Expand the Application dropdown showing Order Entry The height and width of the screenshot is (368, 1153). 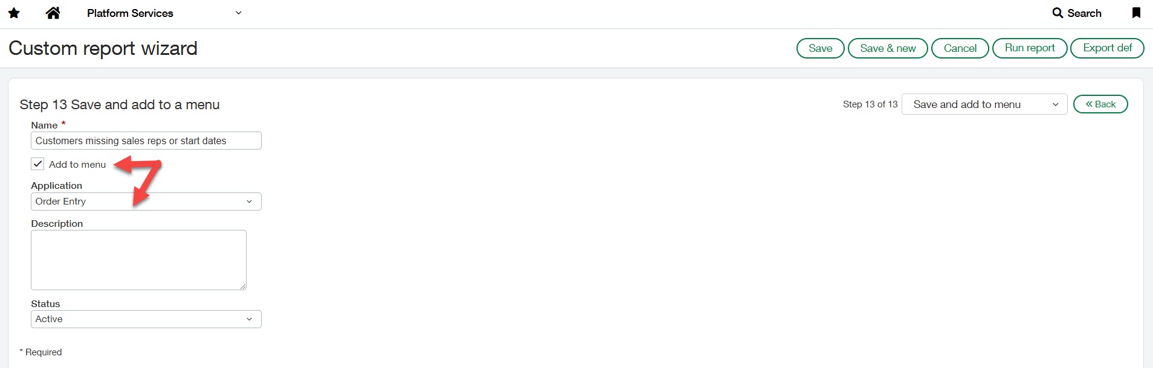point(146,201)
